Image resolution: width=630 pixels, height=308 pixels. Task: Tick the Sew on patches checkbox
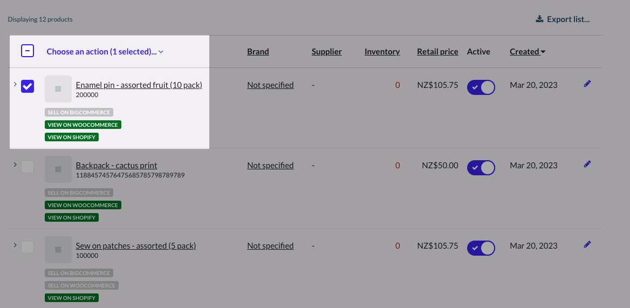[x=28, y=247]
